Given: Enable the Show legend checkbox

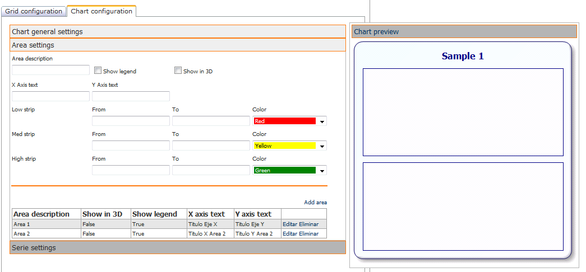Looking at the screenshot, I should click(98, 71).
